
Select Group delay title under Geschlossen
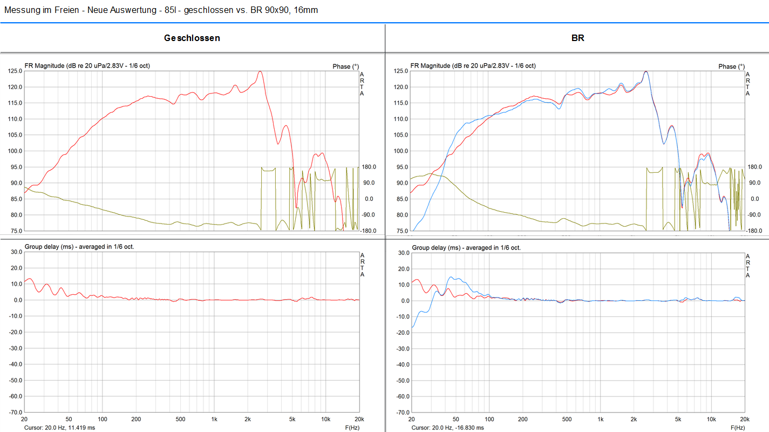click(x=79, y=247)
